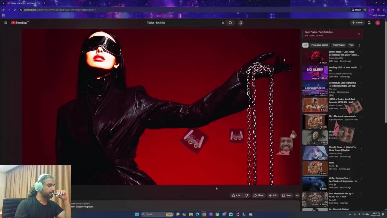
Task: Select the 'From Thalex' chip
Action: coord(339,45)
